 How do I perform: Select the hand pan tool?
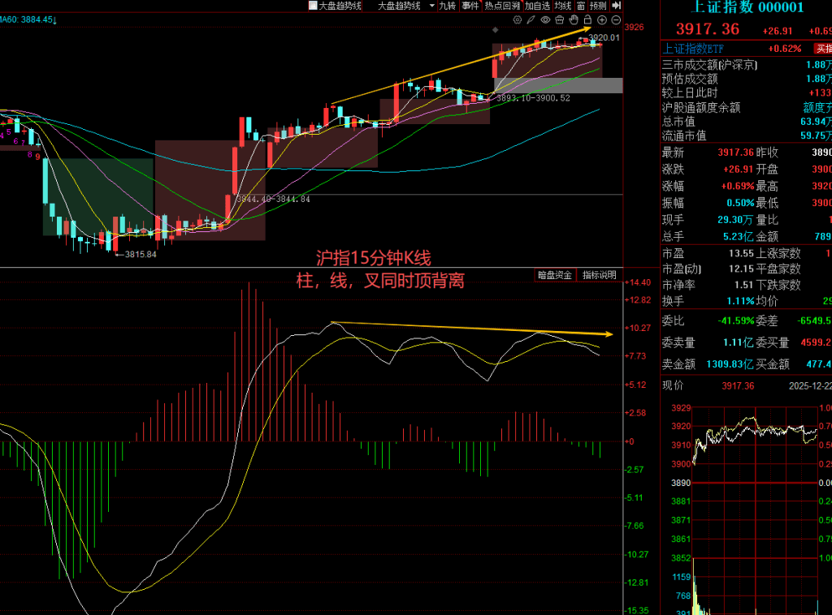(x=573, y=19)
